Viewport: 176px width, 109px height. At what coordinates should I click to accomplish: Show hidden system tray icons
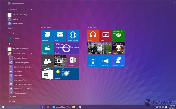tap(153, 107)
